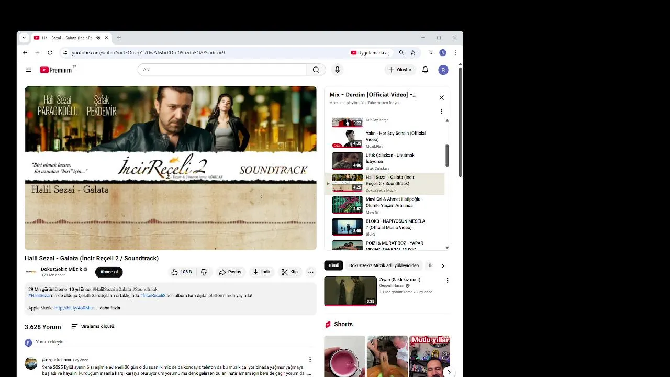View site information icon in address bar
This screenshot has height=377, width=670.
pos(64,52)
